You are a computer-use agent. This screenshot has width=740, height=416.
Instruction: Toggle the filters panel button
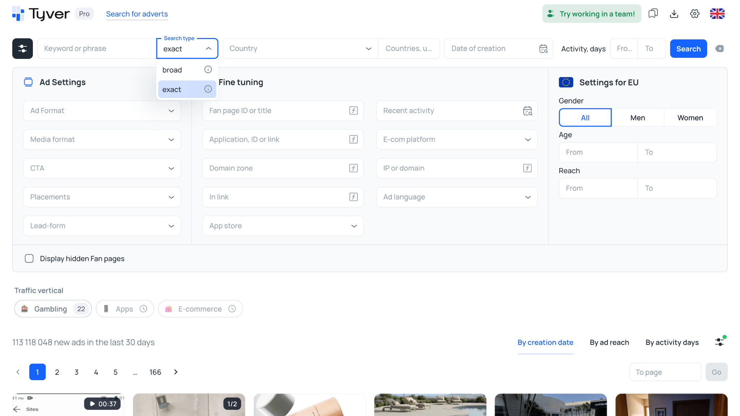22,48
